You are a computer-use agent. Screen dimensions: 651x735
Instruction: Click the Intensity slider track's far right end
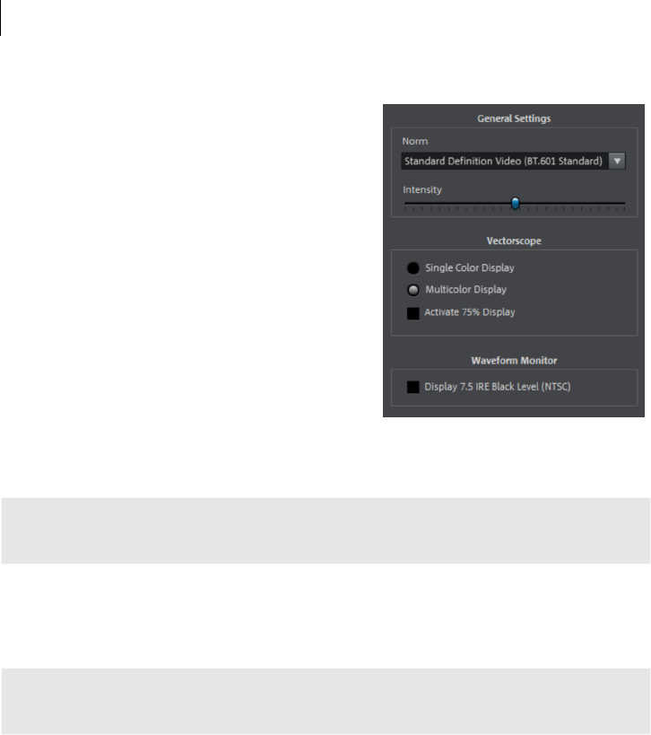623,204
